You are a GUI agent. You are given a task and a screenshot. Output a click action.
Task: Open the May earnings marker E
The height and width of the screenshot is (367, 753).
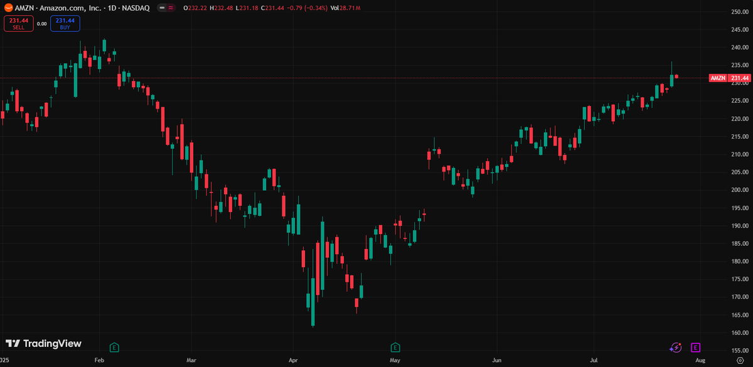point(395,347)
